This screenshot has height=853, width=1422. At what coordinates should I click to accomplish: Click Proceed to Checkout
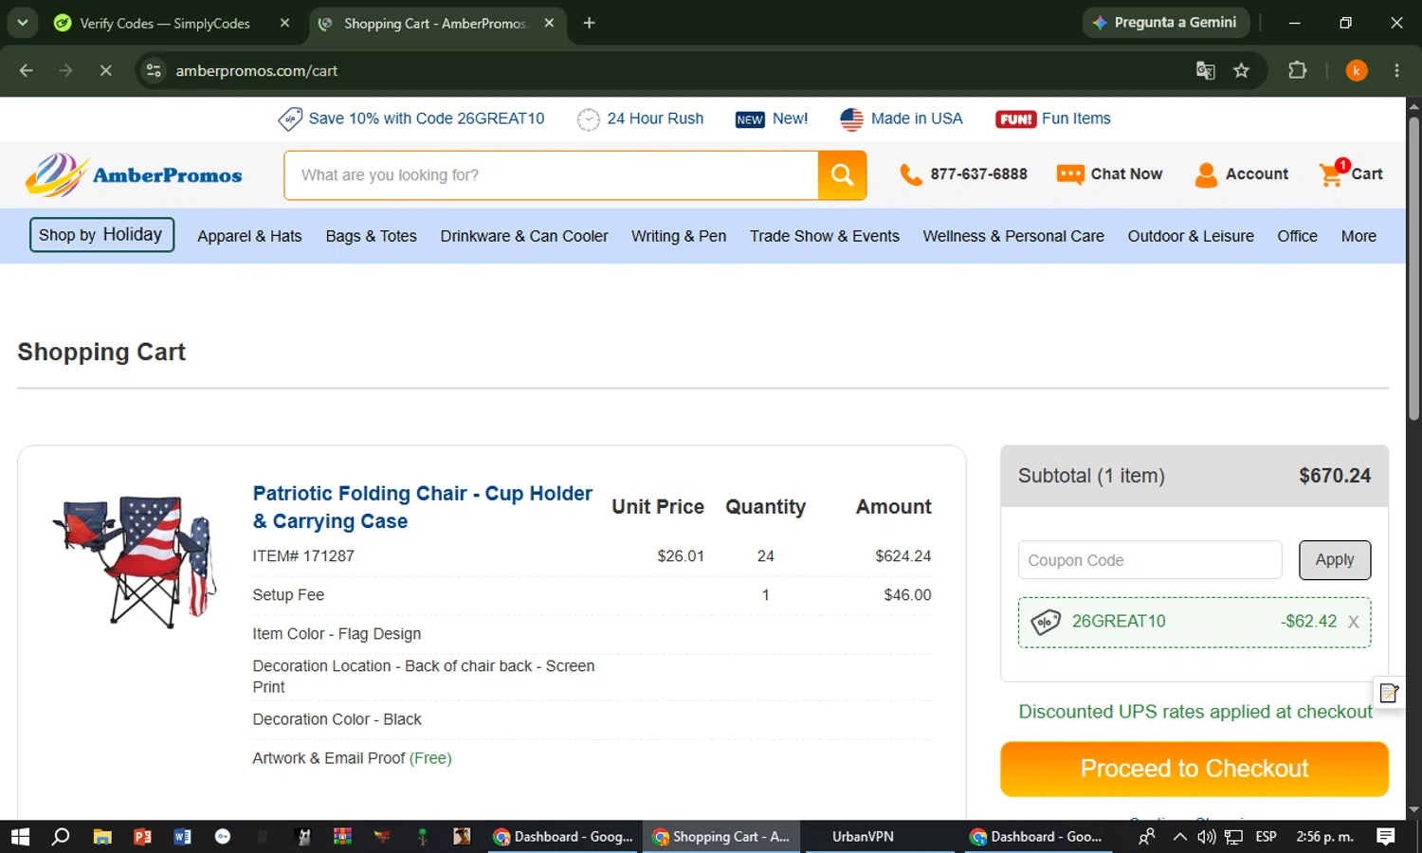click(x=1194, y=769)
